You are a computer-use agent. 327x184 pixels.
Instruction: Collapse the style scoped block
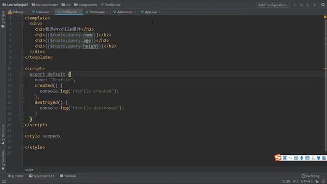[22, 136]
